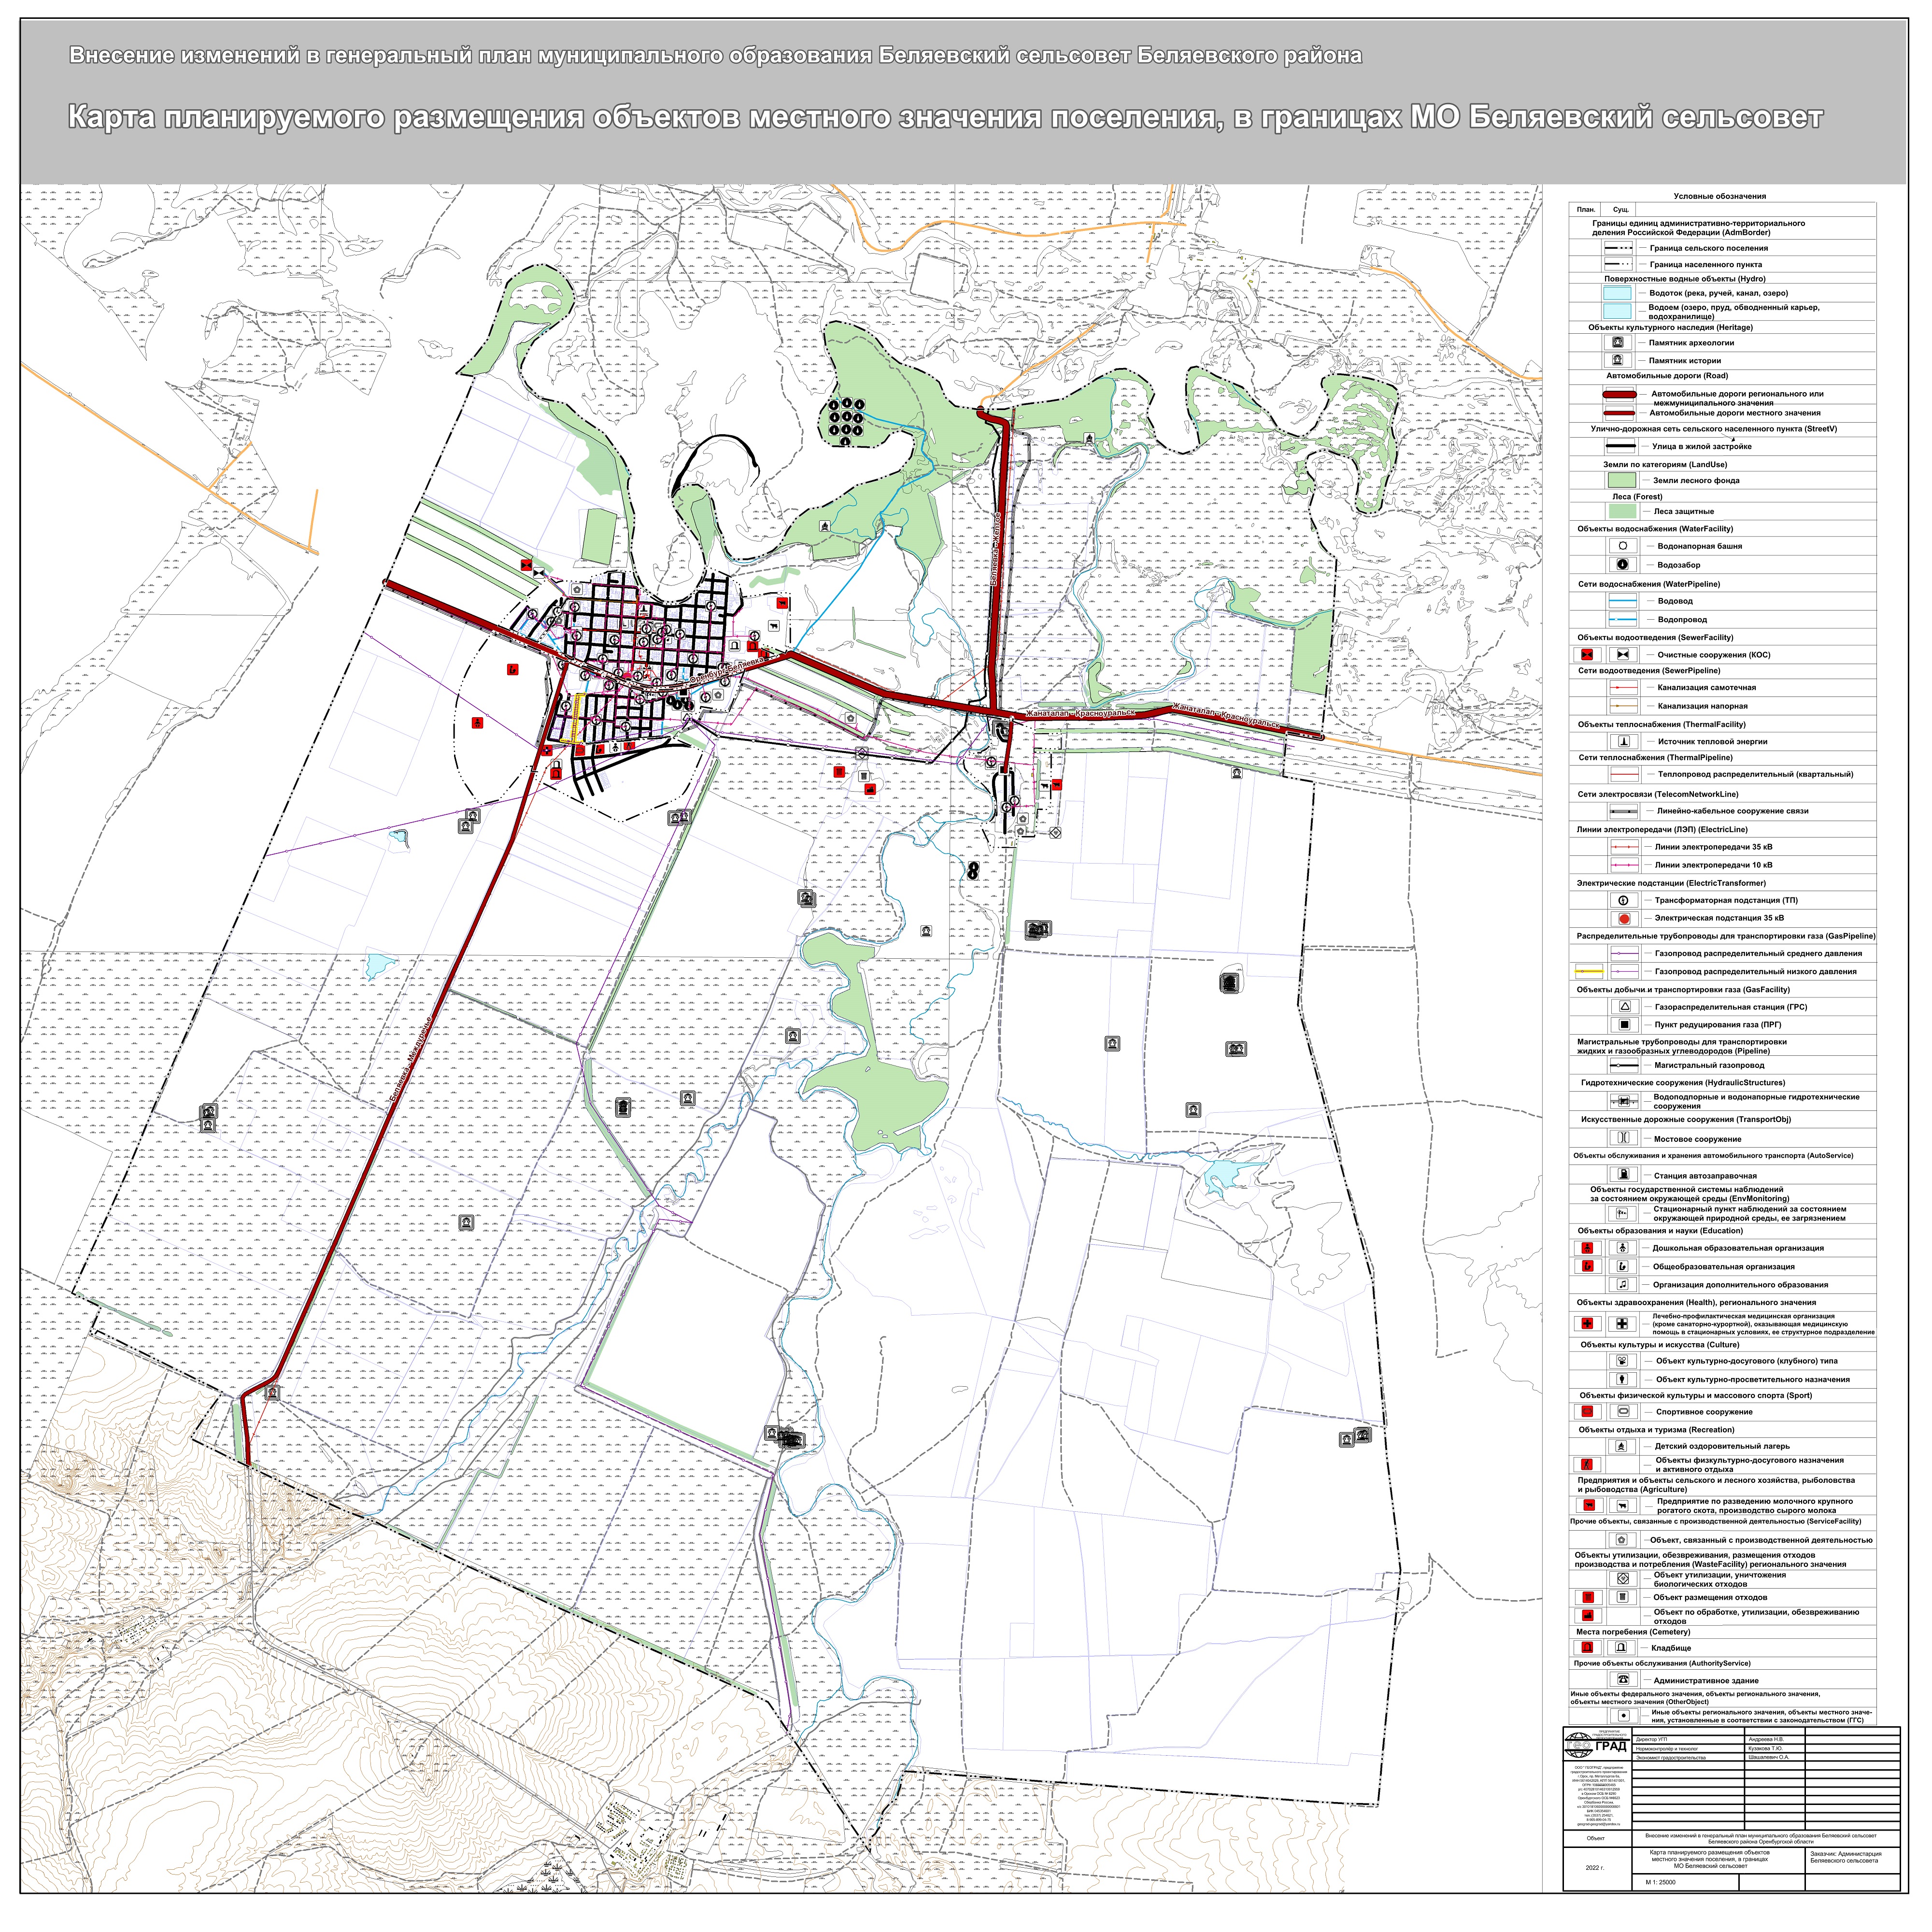Click the existing cemetery (Кладбище) legend icon
The width and height of the screenshot is (1932, 1932).
(x=1622, y=1647)
